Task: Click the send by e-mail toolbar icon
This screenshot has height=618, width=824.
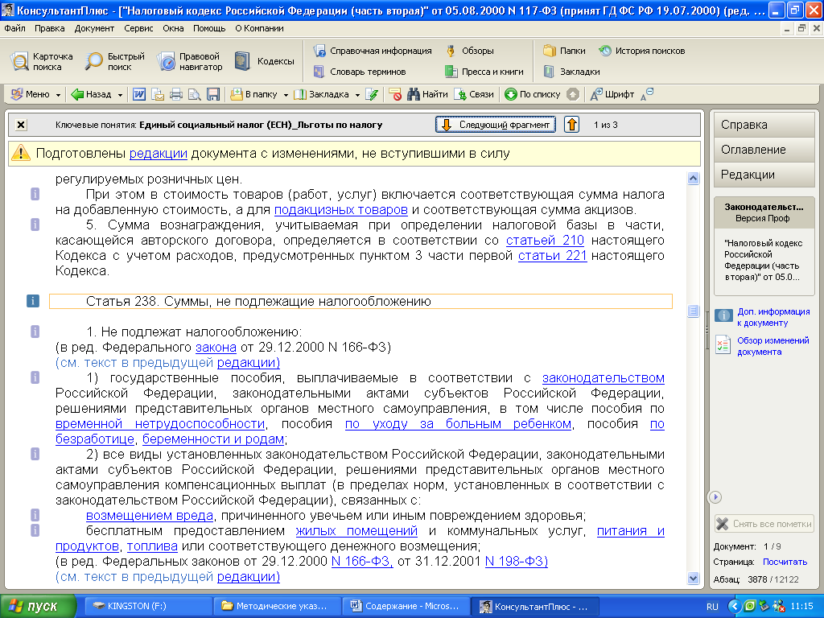Action: [158, 95]
